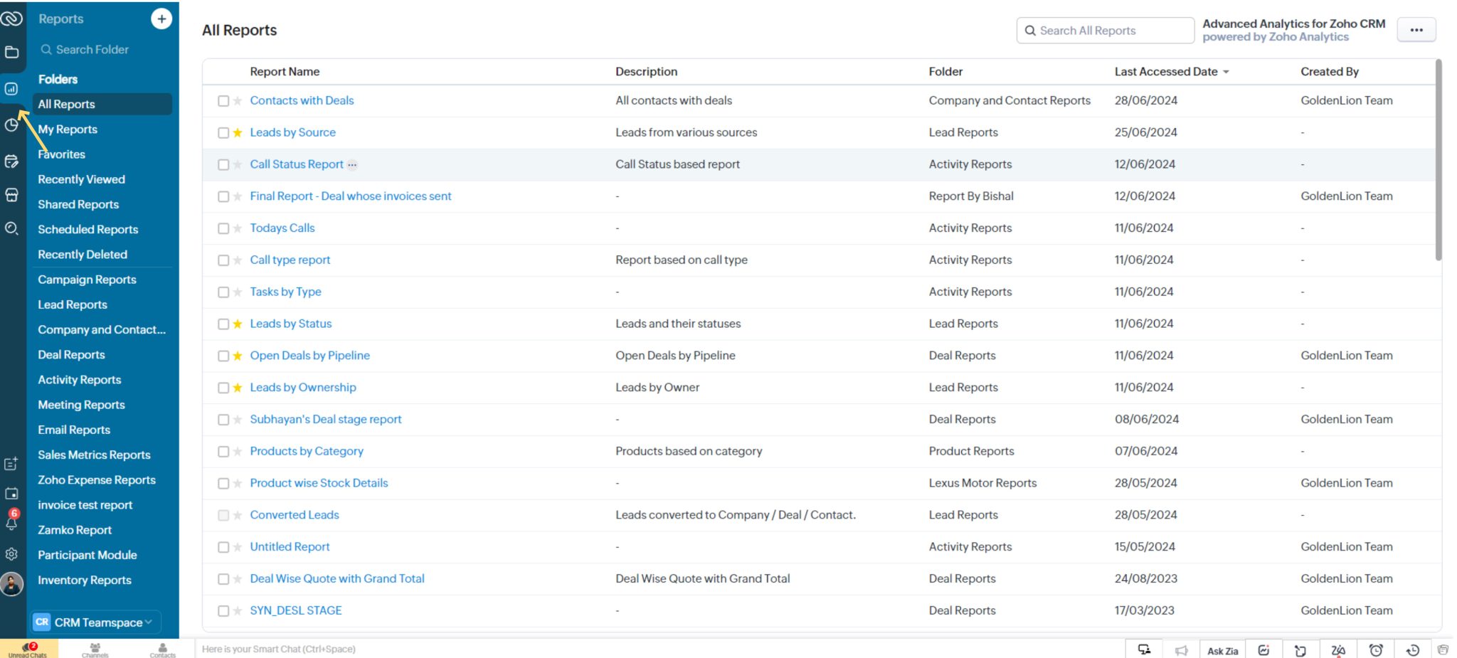Switch to My Reports folder
This screenshot has height=658, width=1457.
pos(68,129)
